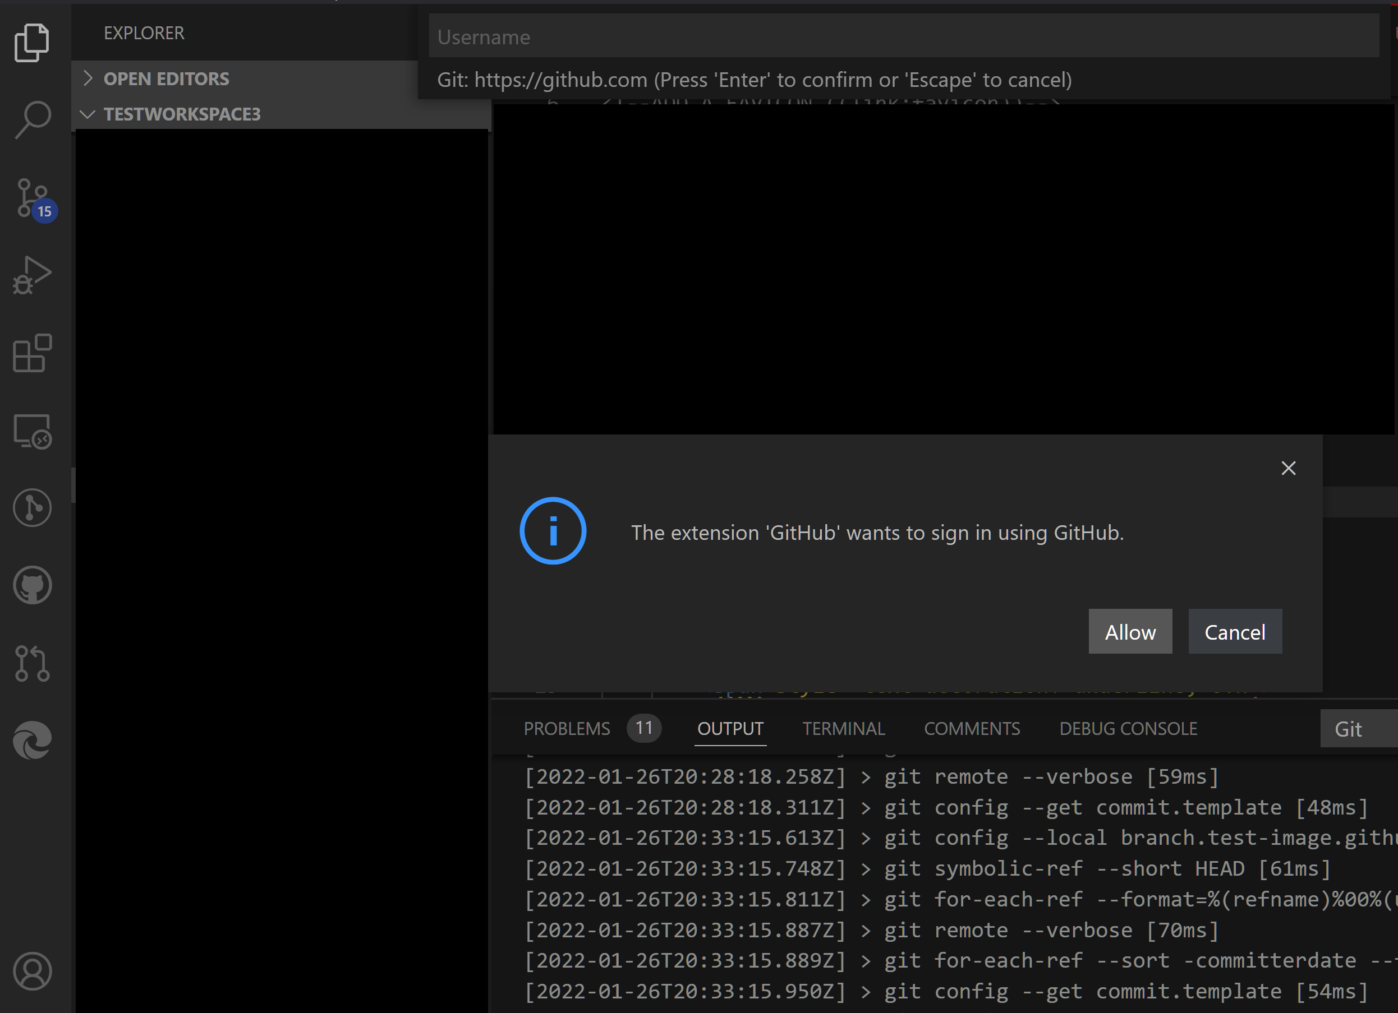The width and height of the screenshot is (1398, 1013).
Task: Open the Search view icon
Action: click(x=32, y=119)
